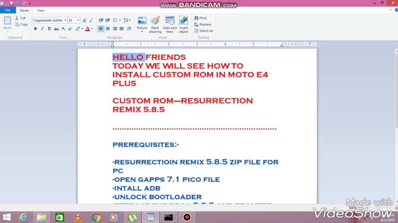The width and height of the screenshot is (398, 223).
Task: Switch to the View ribbon tab
Action: point(41,10)
